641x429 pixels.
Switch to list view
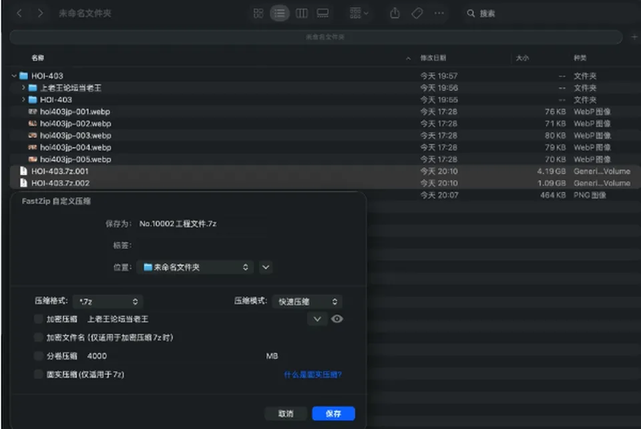click(280, 13)
